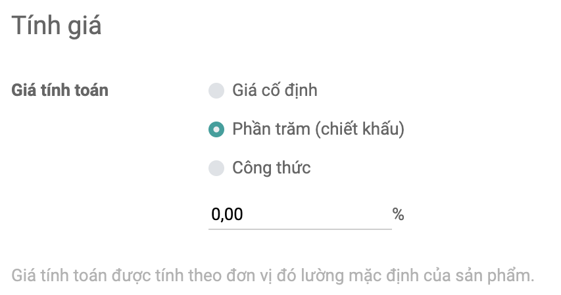
Task: Focus the percentage discount input field
Action: point(300,215)
